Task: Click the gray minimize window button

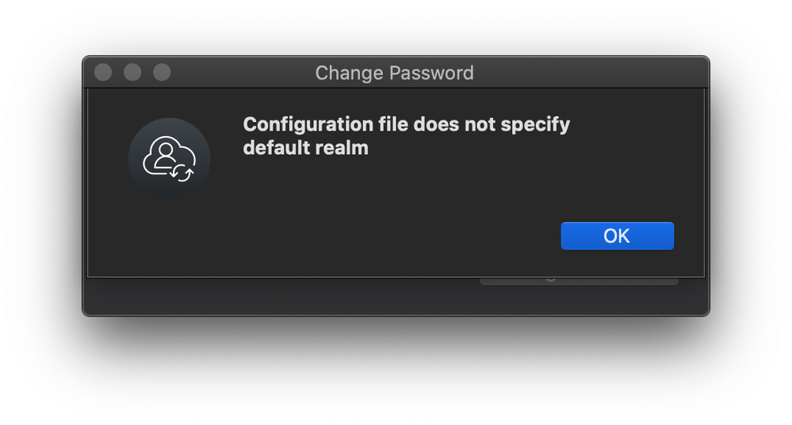Action: click(x=132, y=72)
